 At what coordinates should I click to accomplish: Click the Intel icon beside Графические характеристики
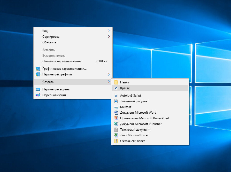pyautogui.click(x=38, y=69)
